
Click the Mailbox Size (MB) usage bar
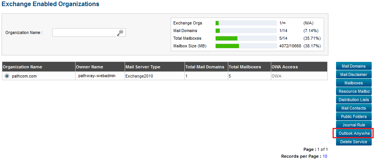246,46
